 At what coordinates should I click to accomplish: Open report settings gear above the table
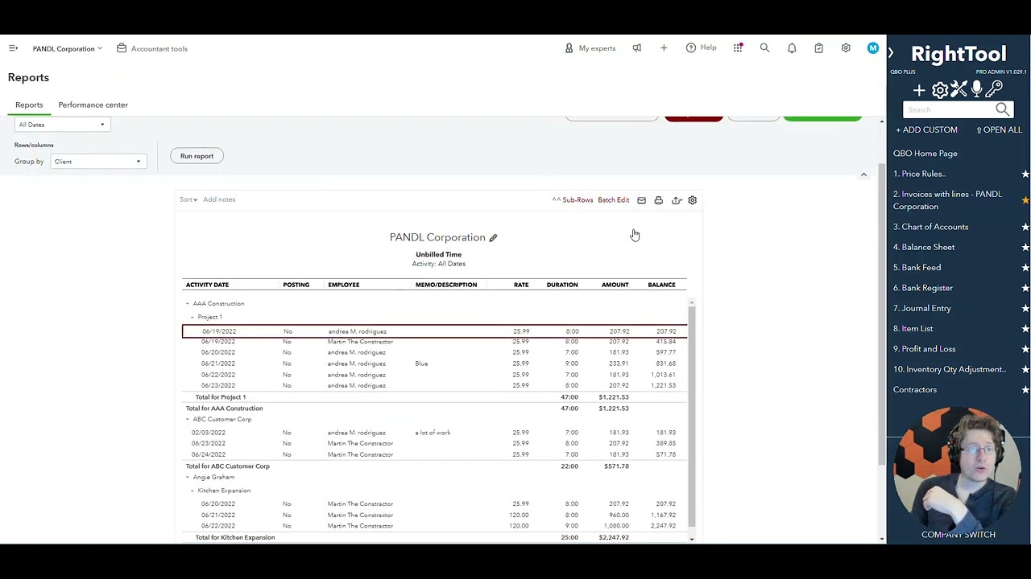pyautogui.click(x=692, y=200)
